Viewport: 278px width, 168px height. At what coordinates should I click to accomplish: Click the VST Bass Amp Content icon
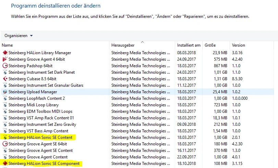click(5, 131)
